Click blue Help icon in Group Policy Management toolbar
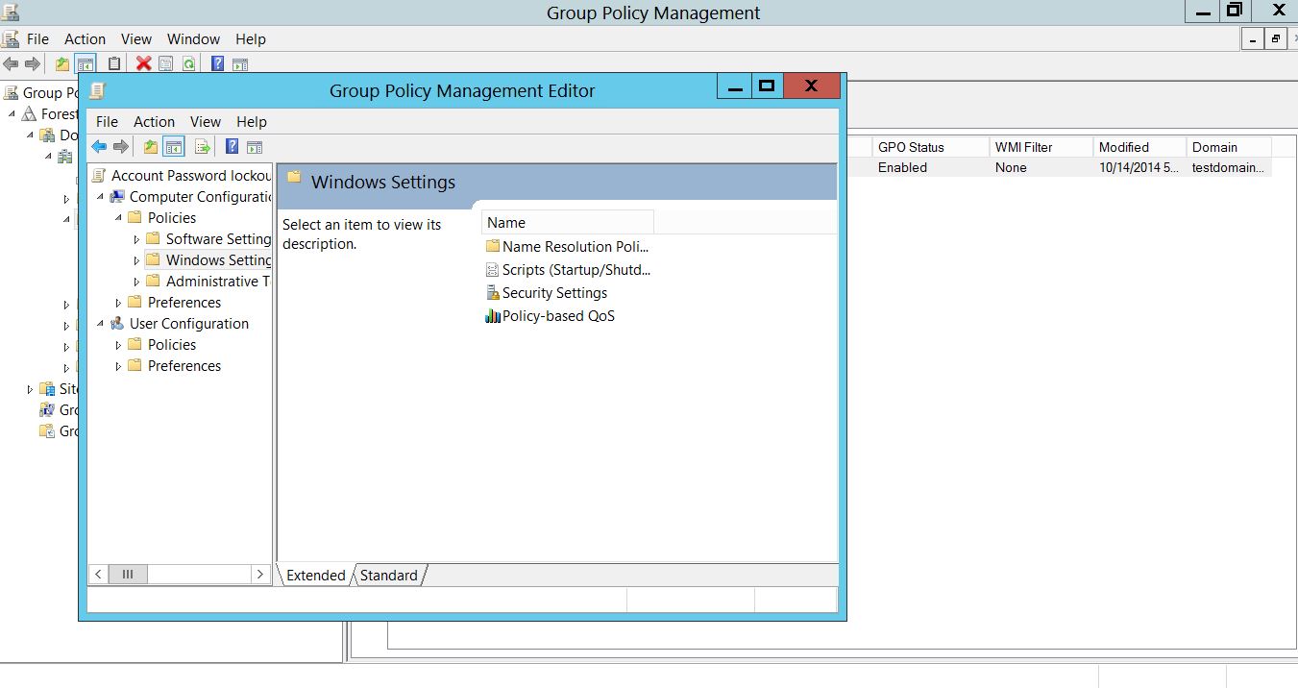1298x688 pixels. click(x=218, y=64)
